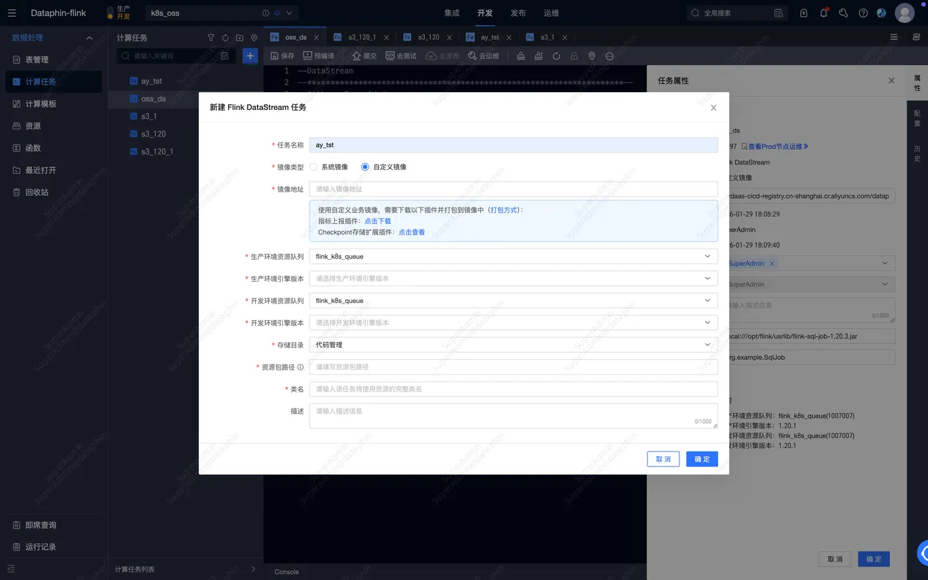Switch to the s3_120_1 editor tab
928x580 pixels.
click(x=362, y=37)
